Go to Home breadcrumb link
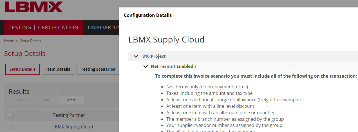358x132 pixels. tap(9, 41)
